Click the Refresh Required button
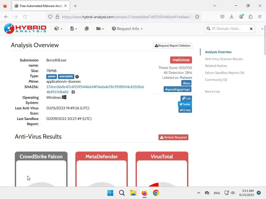The image size is (266, 199). coord(173,137)
